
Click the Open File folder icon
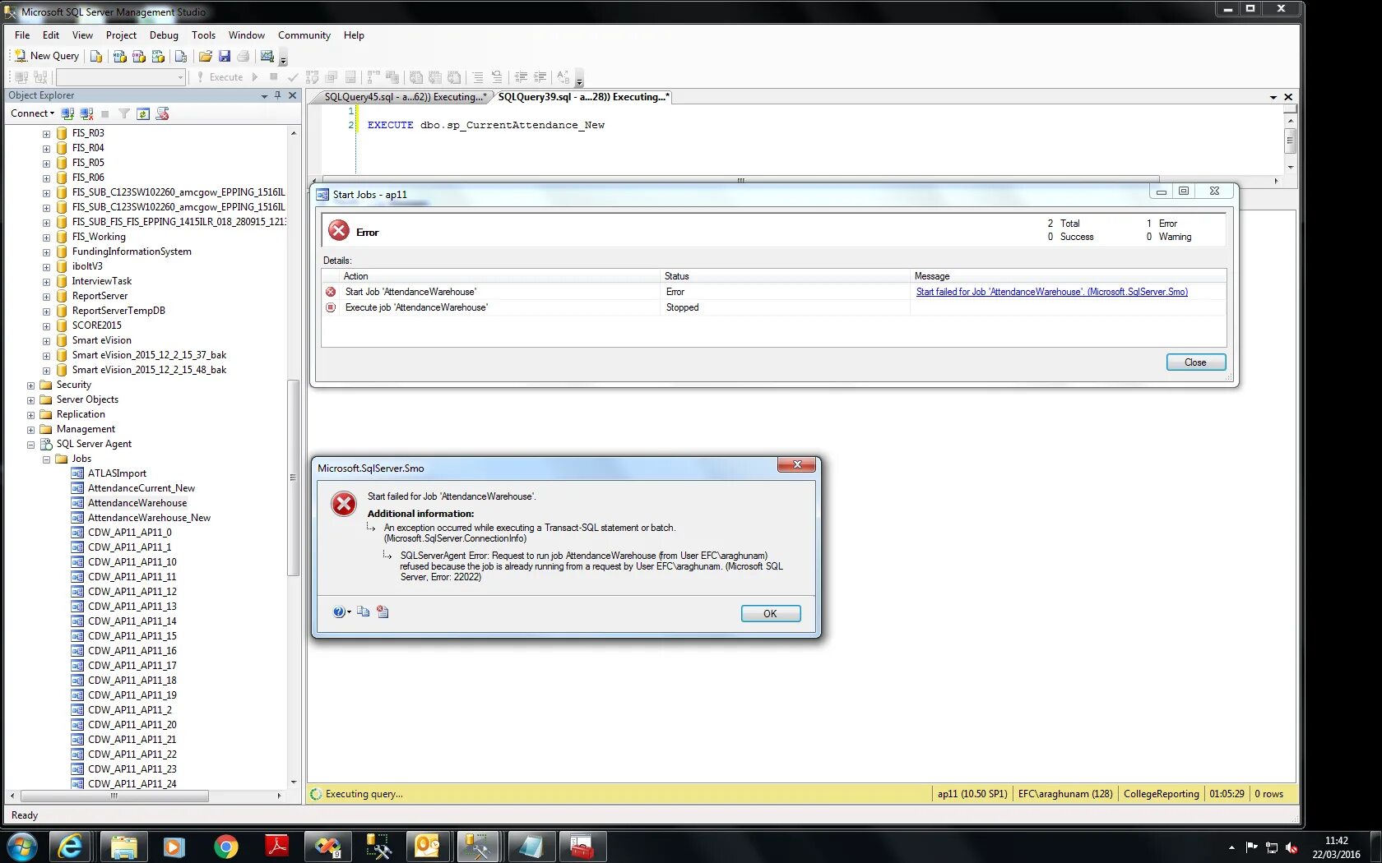[x=206, y=56]
